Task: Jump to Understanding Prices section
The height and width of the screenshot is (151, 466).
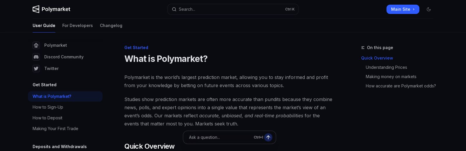Action: (x=386, y=67)
